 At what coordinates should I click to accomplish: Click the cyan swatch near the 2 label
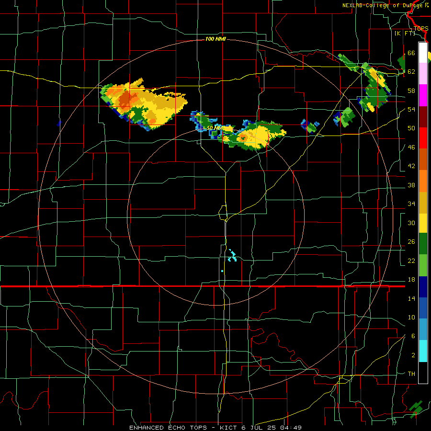(x=423, y=352)
